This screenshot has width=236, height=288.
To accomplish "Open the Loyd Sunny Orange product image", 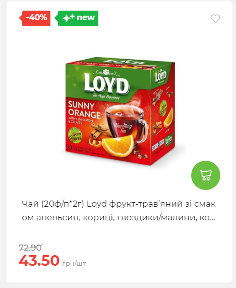I will click(x=120, y=111).
